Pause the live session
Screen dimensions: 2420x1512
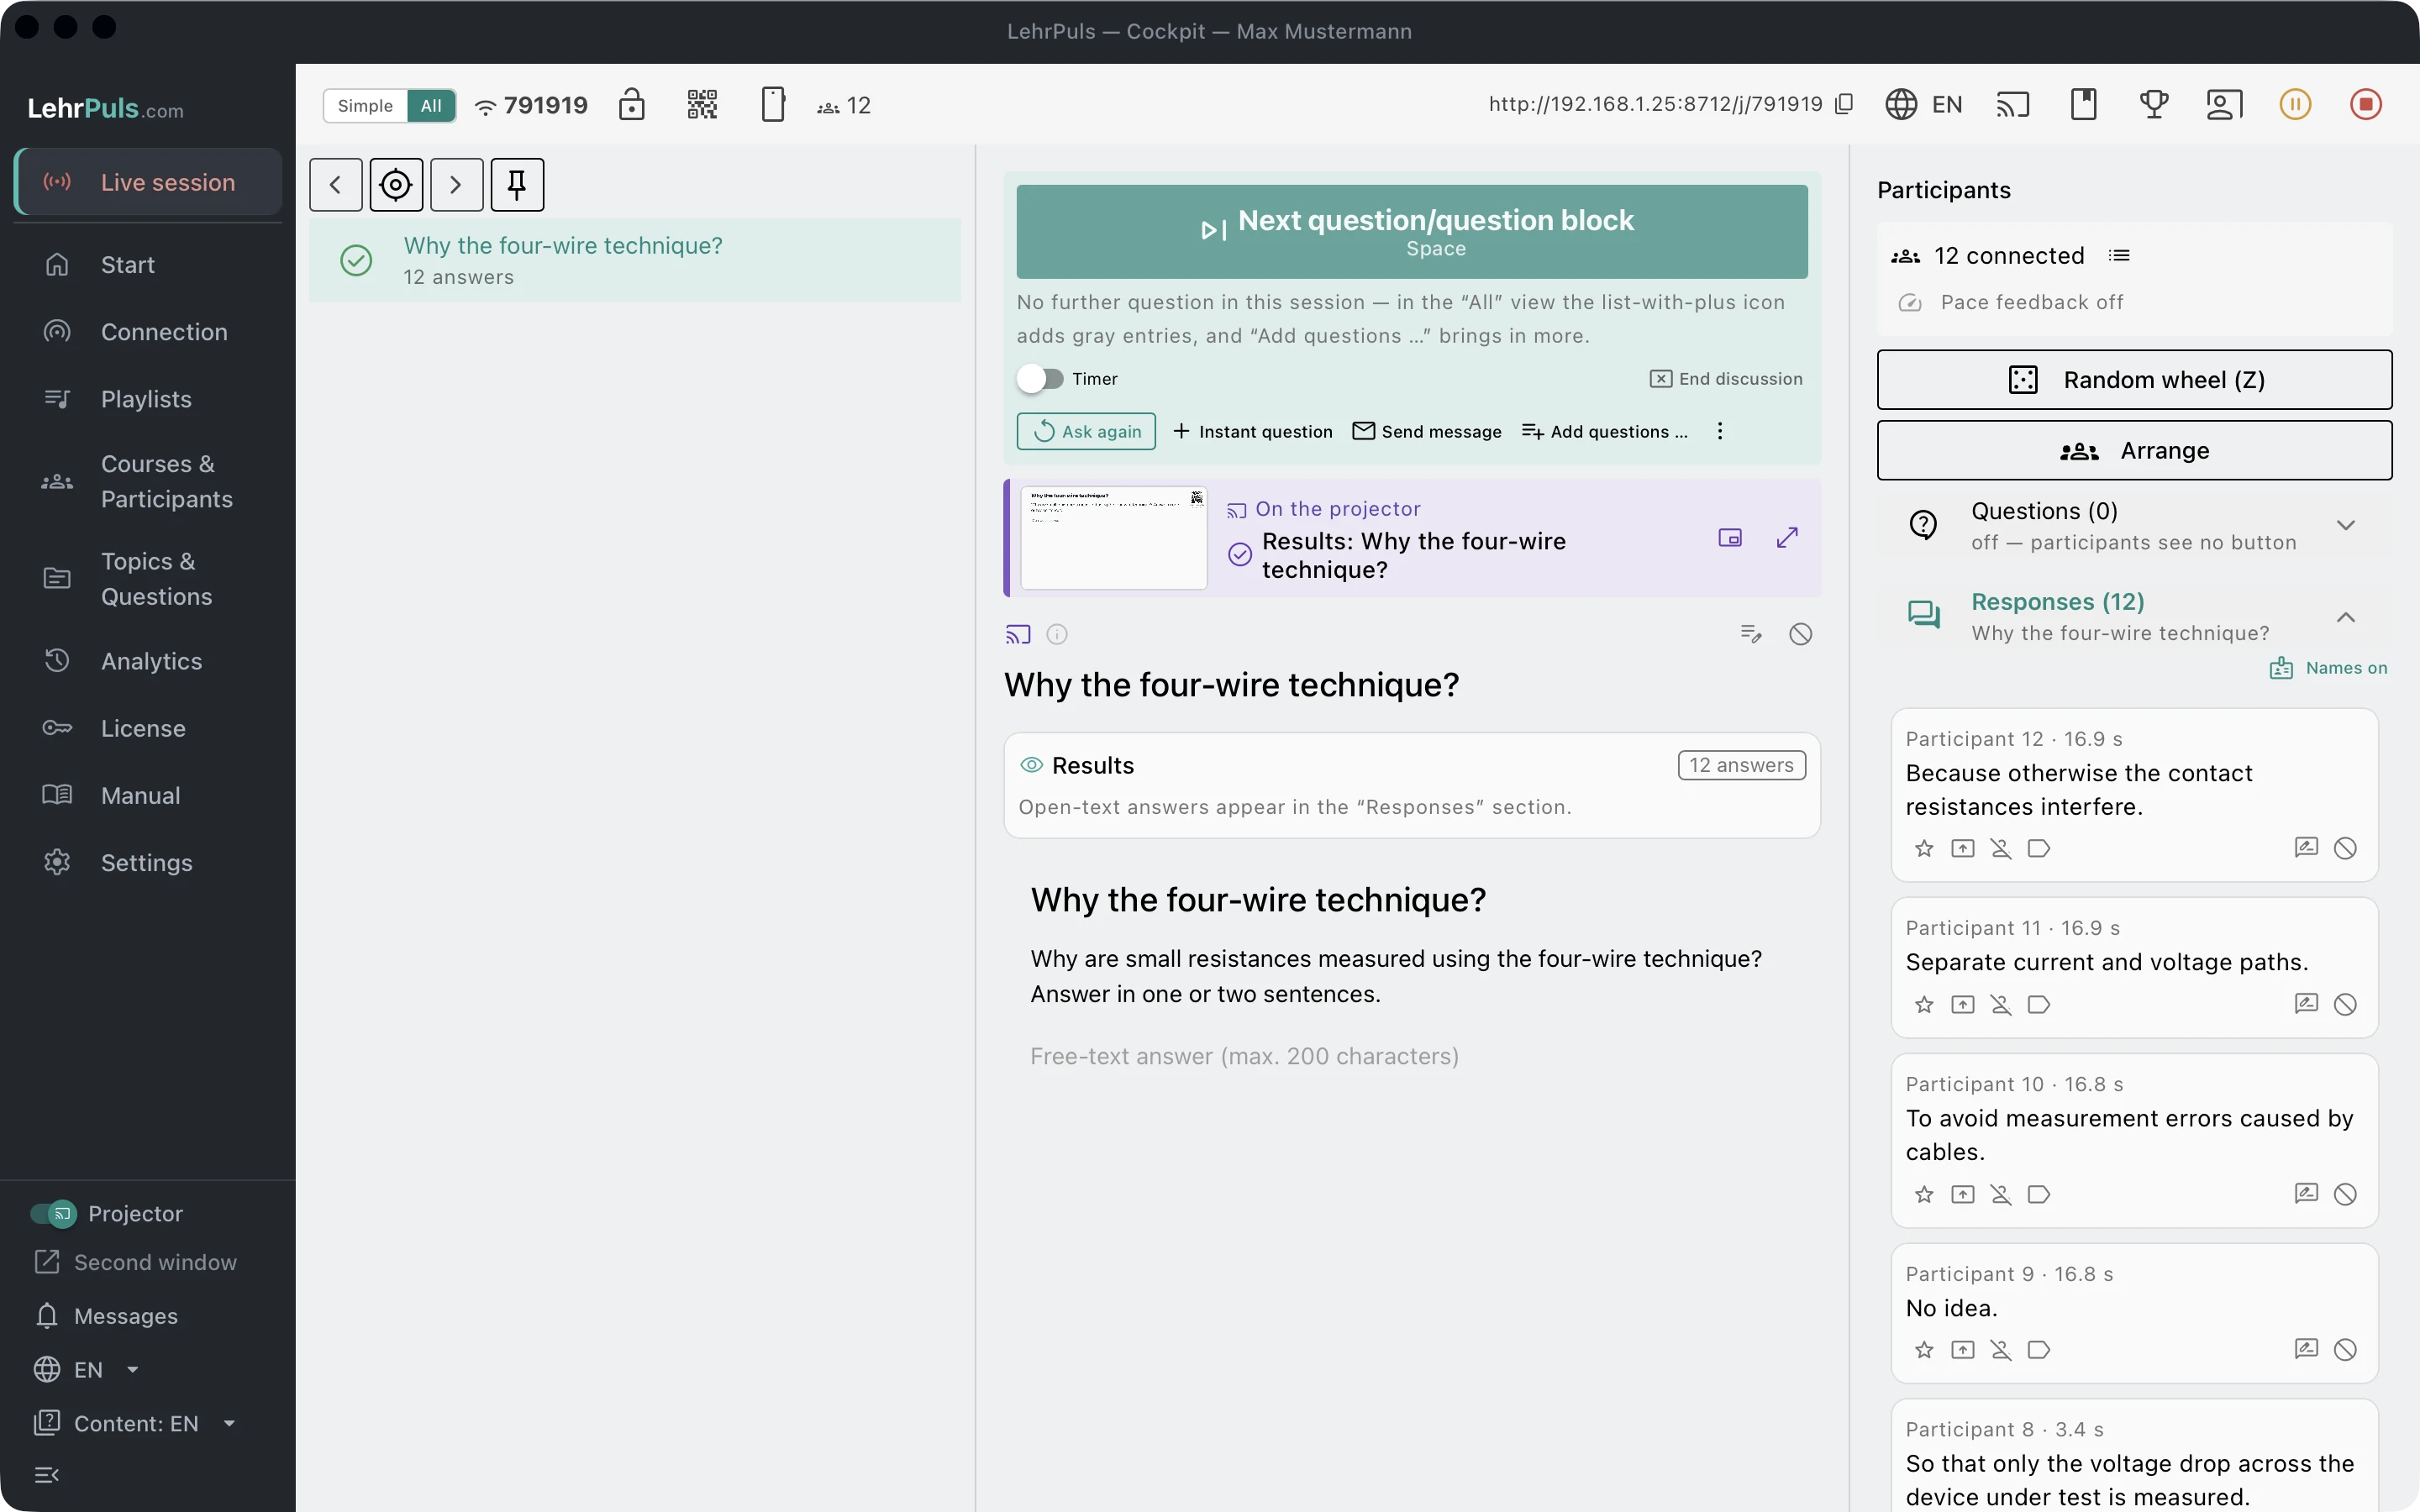2295,104
